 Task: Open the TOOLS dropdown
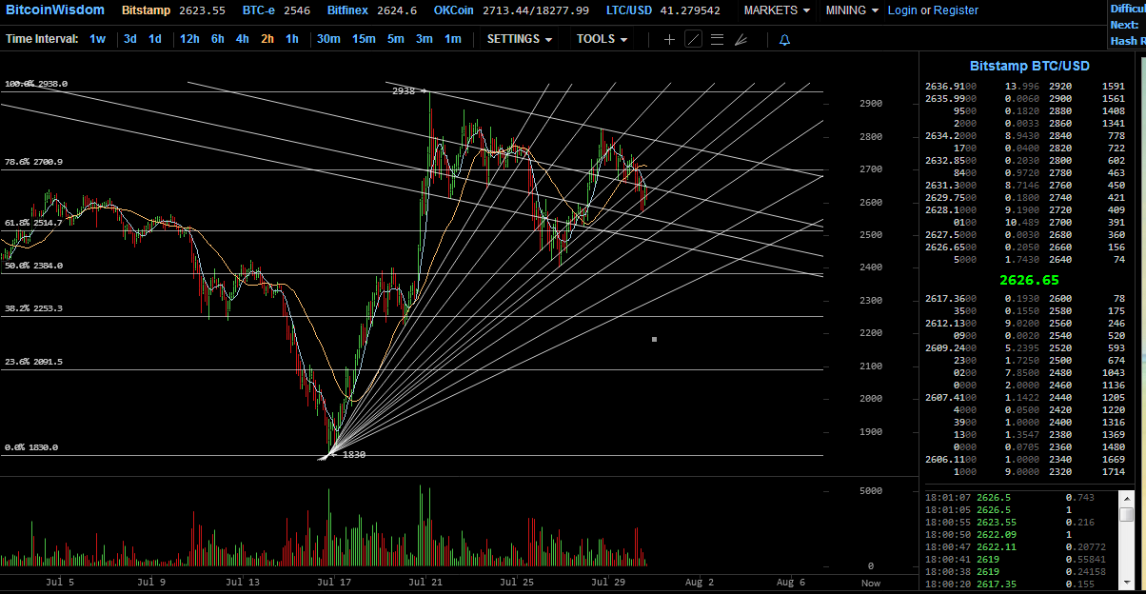click(x=603, y=39)
